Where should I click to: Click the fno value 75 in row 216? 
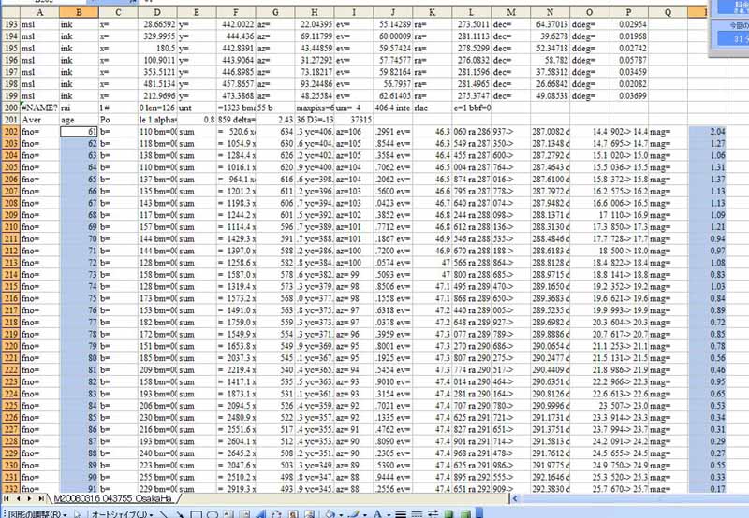coord(79,298)
